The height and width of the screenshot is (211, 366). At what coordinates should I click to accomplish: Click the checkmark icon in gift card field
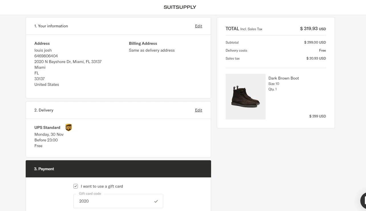point(156,201)
